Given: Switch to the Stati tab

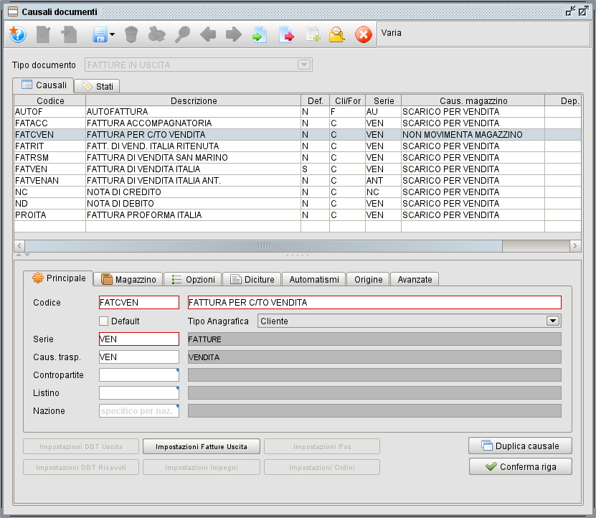Looking at the screenshot, I should point(97,85).
